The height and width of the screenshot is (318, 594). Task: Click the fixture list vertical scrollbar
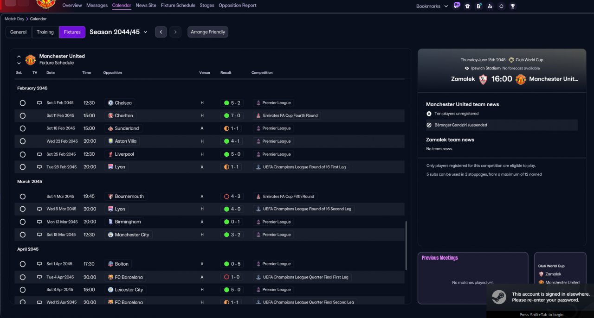406,246
